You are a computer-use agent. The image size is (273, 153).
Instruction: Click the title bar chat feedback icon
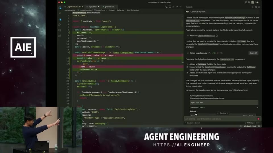(x=249, y=2)
